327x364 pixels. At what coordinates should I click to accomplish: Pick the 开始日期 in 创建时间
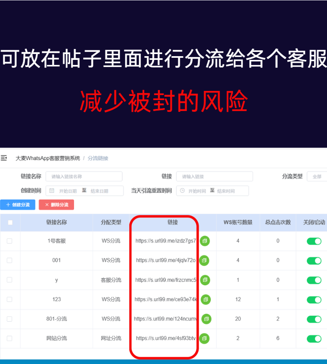point(68,191)
